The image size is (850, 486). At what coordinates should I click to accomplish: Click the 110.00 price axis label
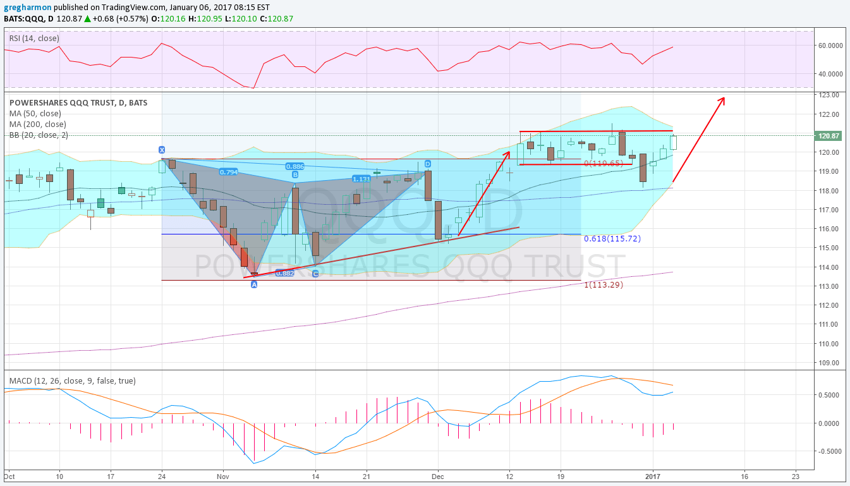(x=829, y=344)
